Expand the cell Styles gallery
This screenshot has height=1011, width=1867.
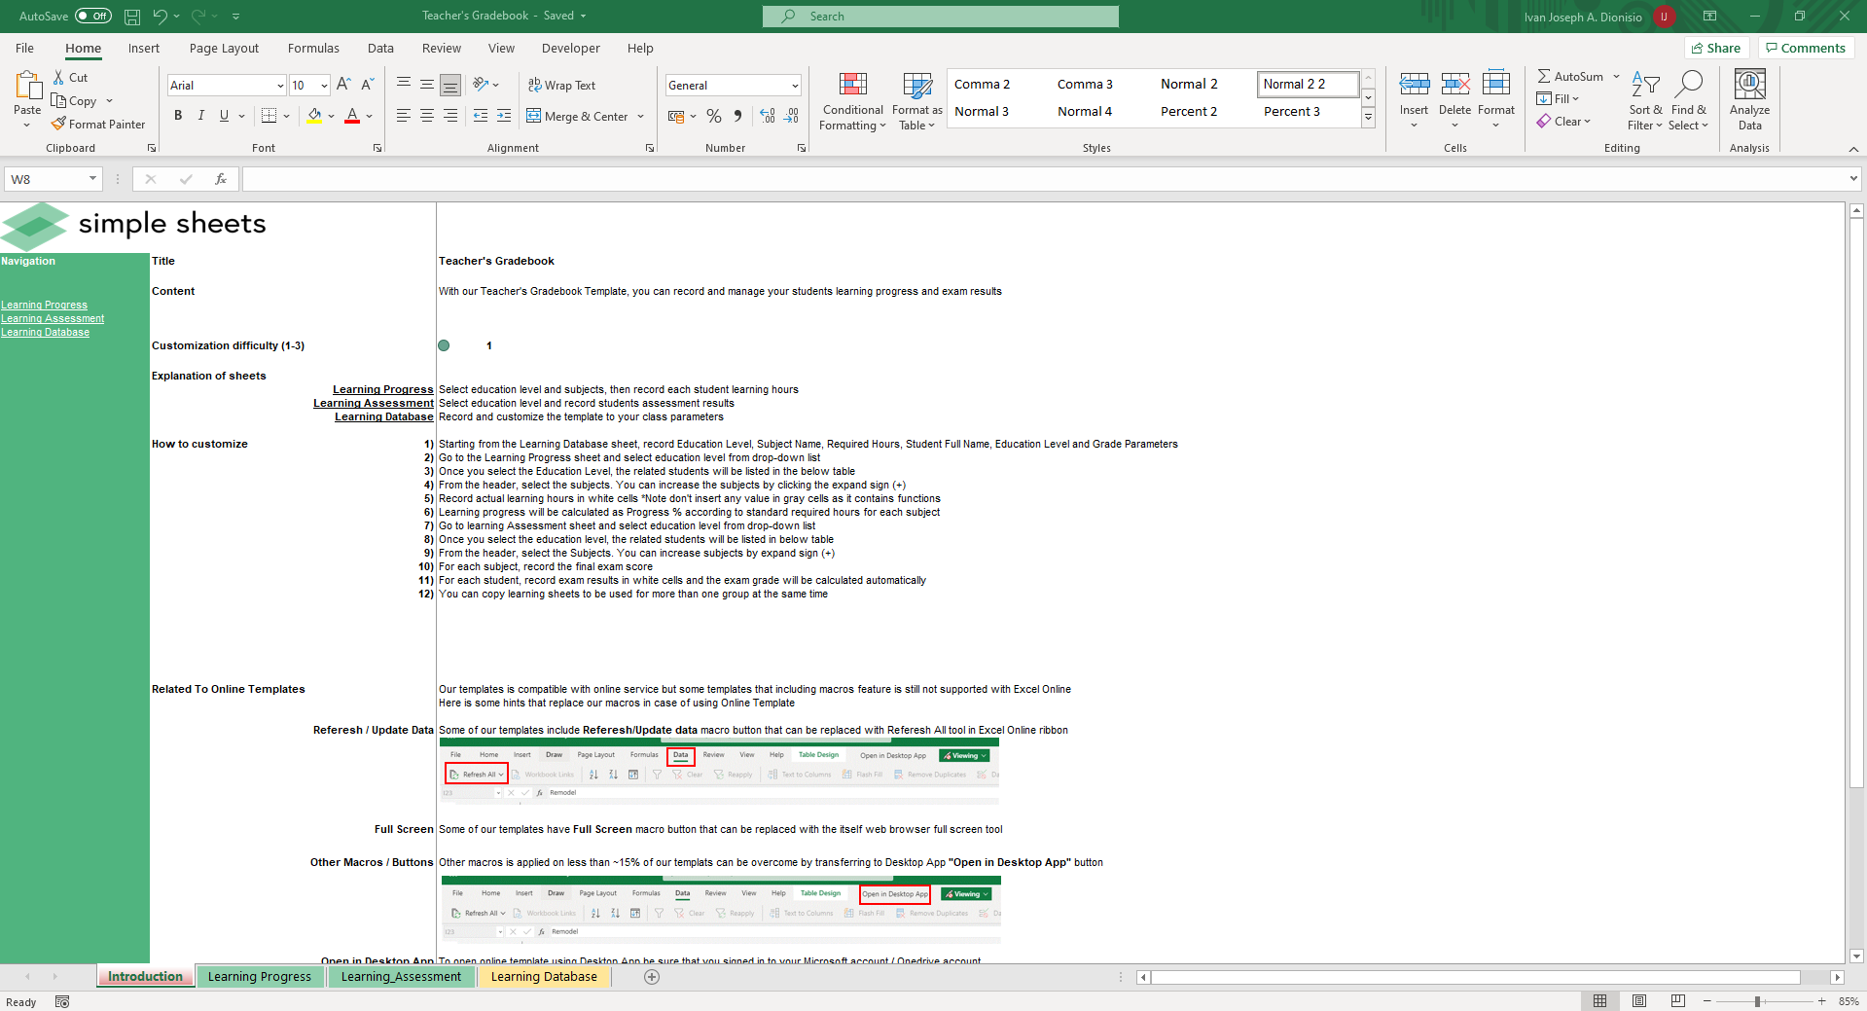point(1369,118)
